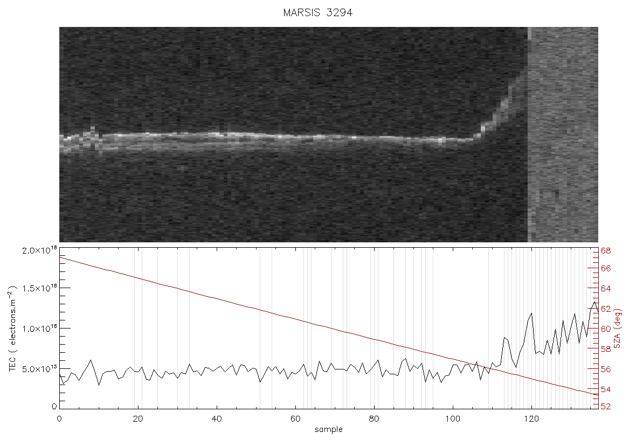
Task: Click the TEC electrons y-axis label
Action: [12, 329]
